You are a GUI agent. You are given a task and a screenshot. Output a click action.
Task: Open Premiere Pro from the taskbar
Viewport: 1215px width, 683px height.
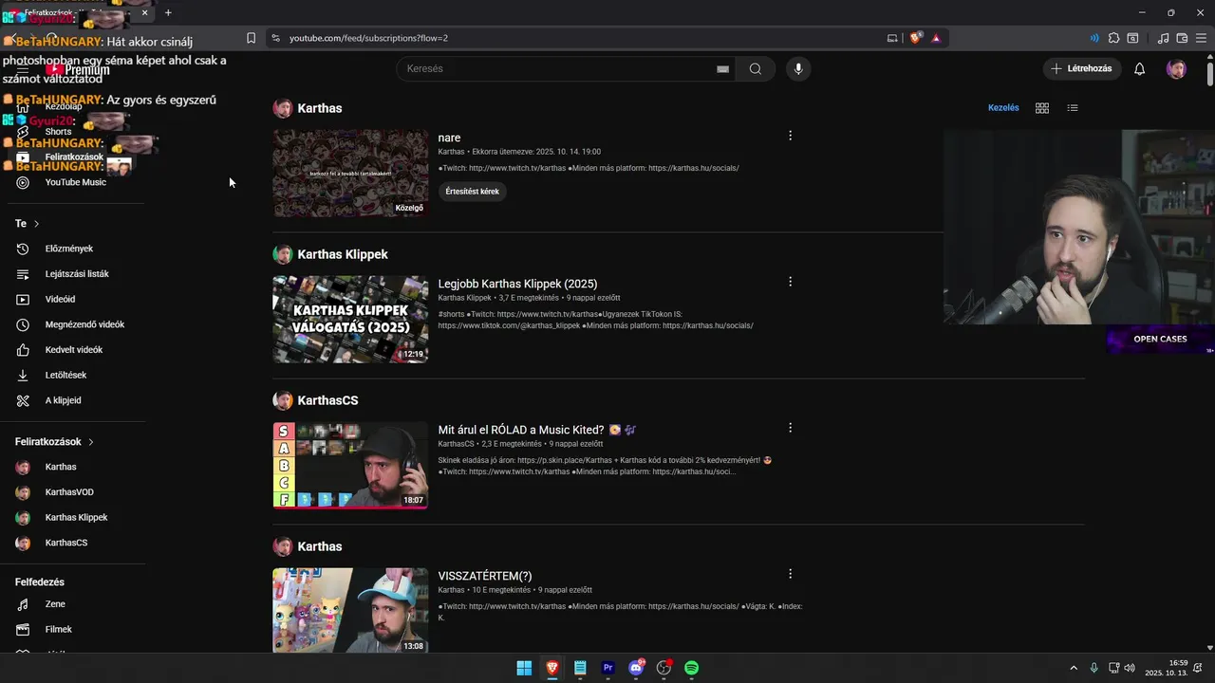tap(608, 668)
